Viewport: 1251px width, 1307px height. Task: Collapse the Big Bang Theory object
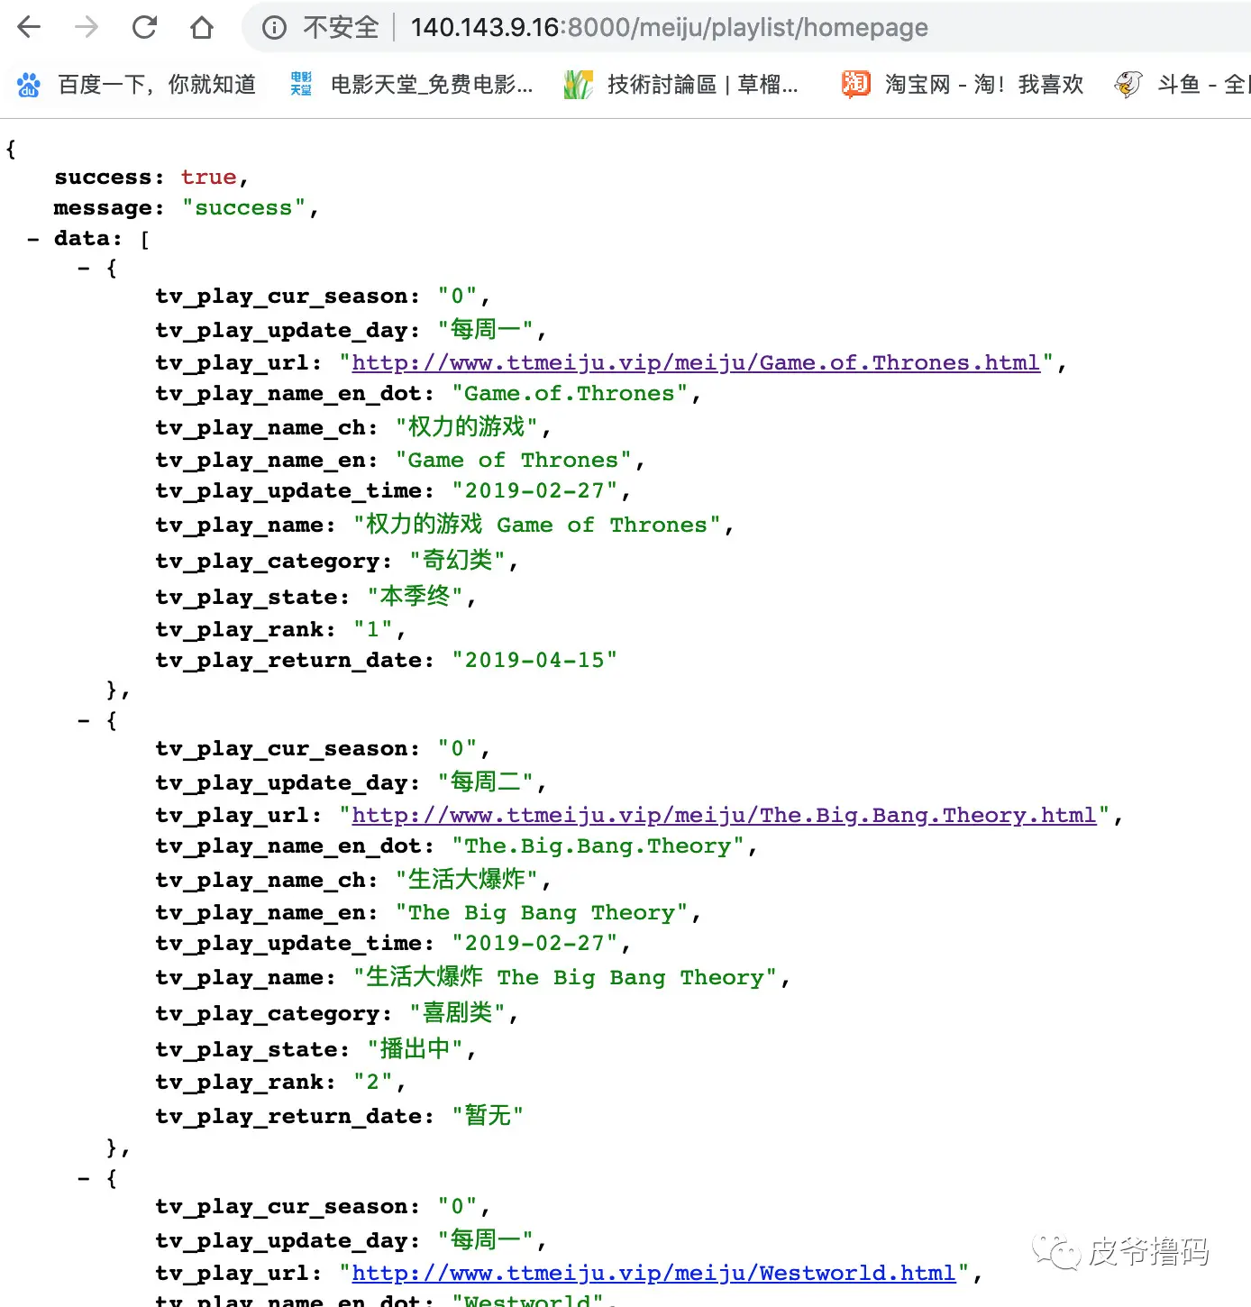pos(84,721)
